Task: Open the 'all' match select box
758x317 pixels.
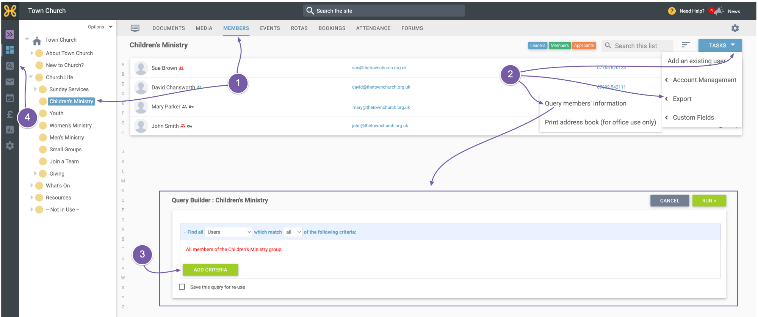Action: click(293, 232)
